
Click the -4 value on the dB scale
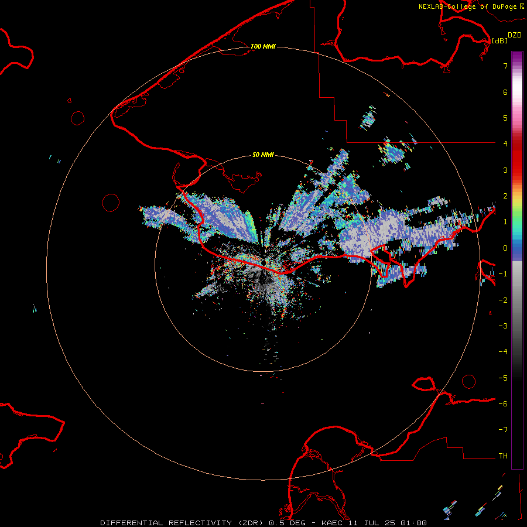coord(503,352)
